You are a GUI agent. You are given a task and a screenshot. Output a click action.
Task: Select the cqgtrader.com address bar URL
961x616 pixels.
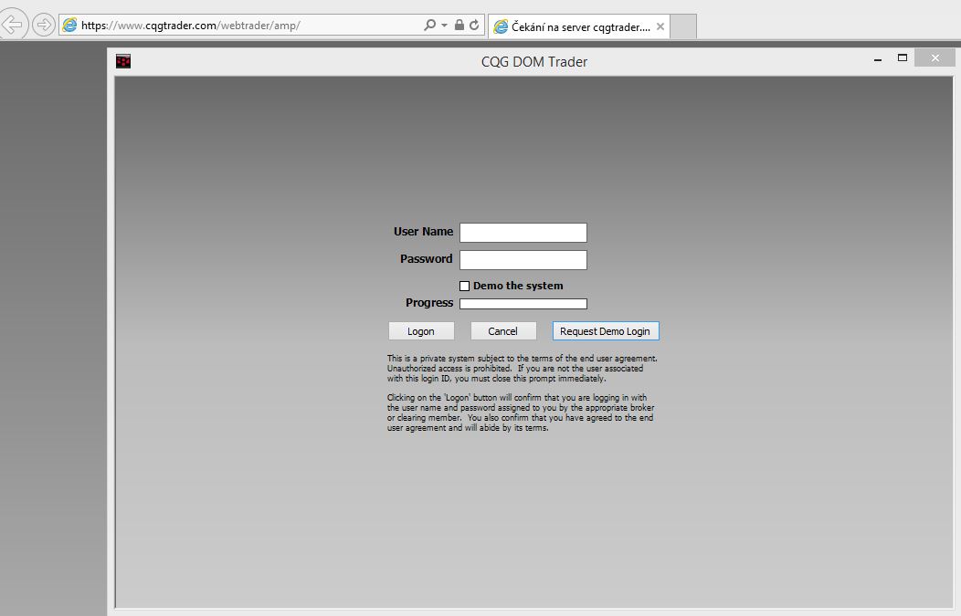pyautogui.click(x=191, y=26)
